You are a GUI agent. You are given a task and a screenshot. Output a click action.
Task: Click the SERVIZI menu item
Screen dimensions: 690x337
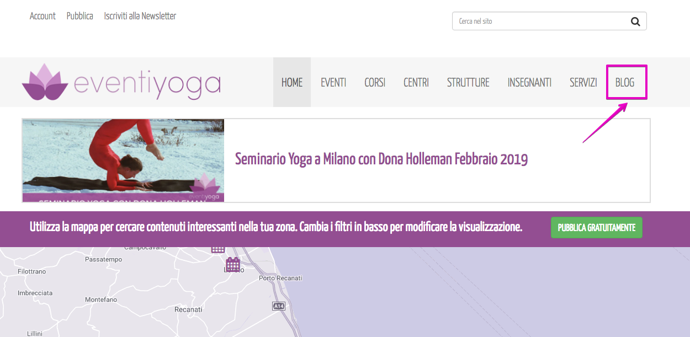pos(583,83)
